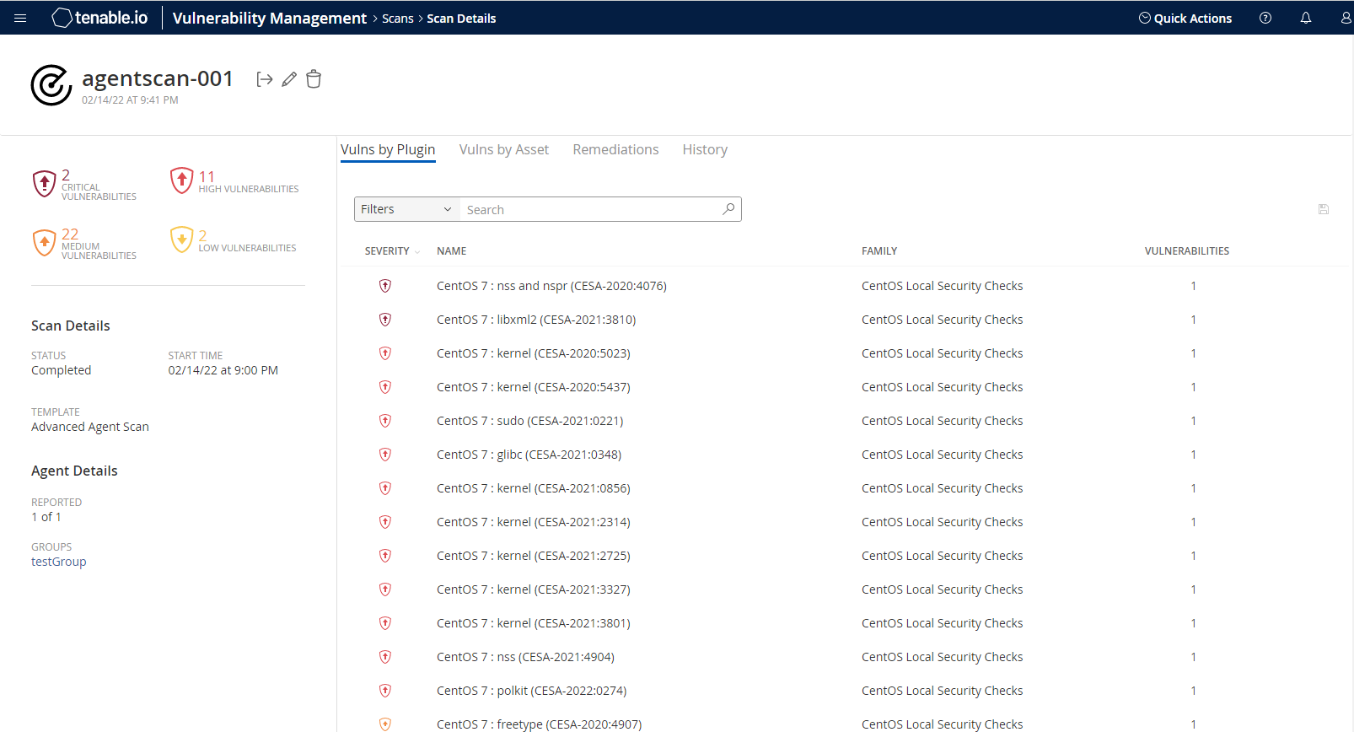Click the Family column header

pyautogui.click(x=879, y=251)
